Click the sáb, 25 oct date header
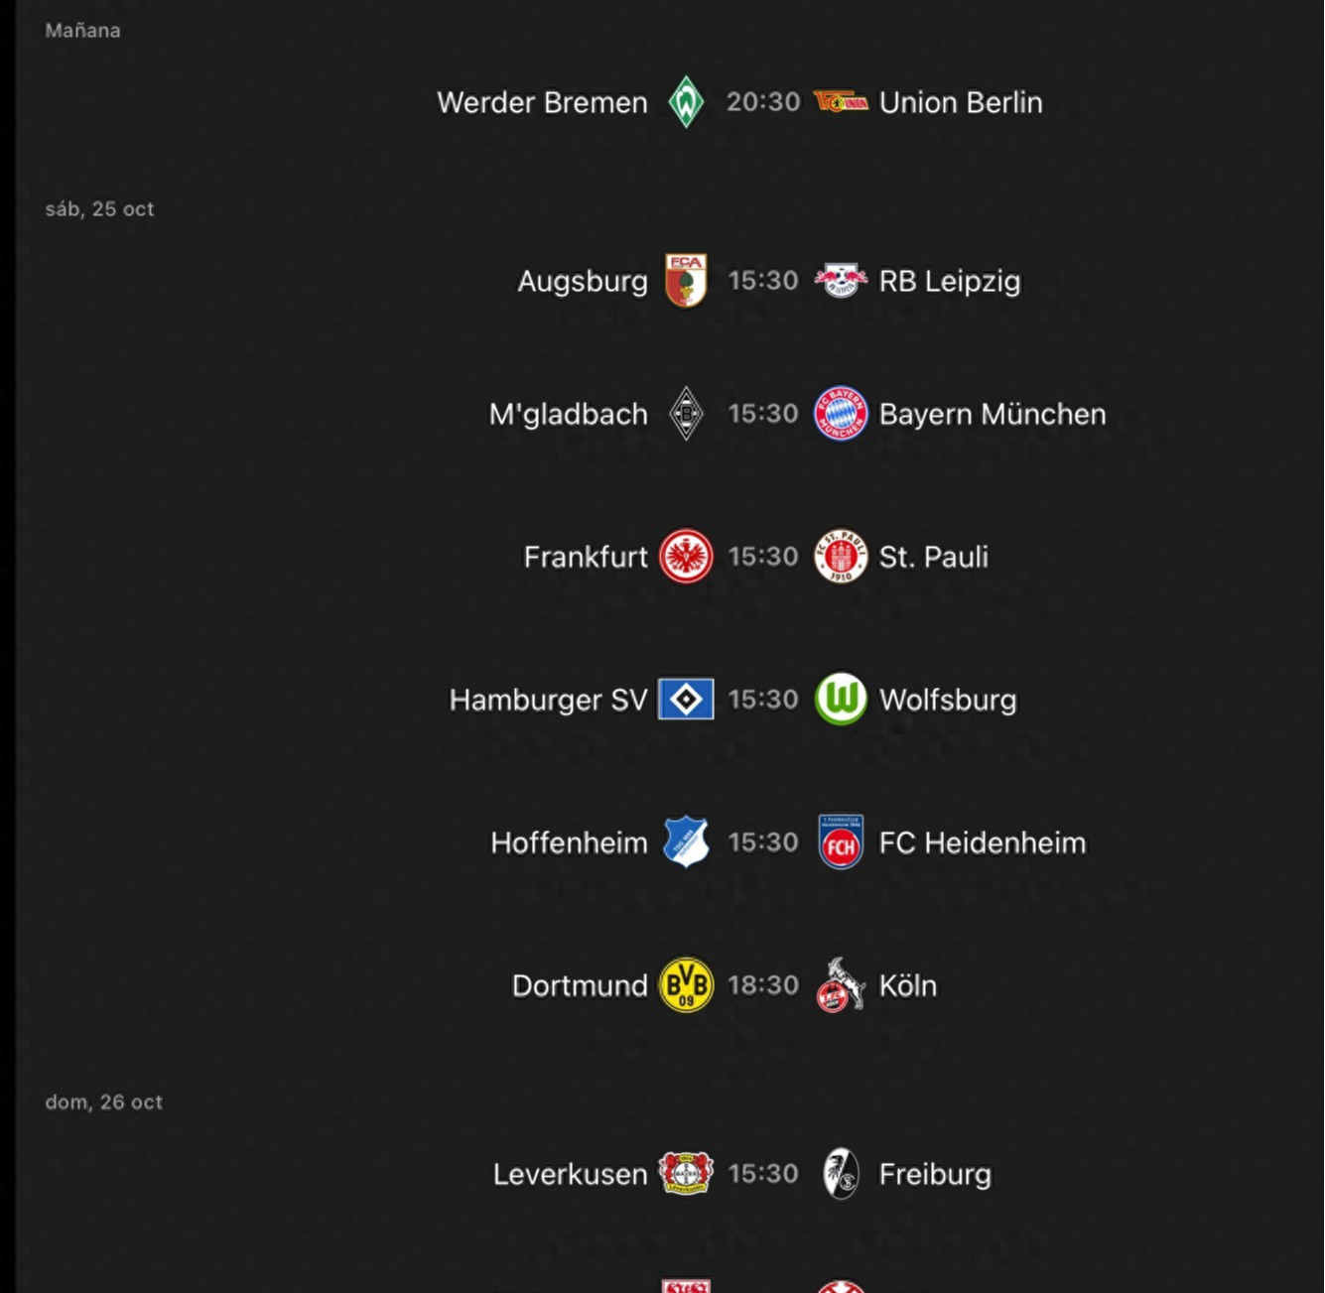The width and height of the screenshot is (1325, 1293). point(99,209)
